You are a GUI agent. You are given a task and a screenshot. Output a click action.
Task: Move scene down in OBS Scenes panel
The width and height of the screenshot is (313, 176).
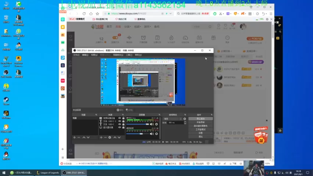[x=88, y=138]
